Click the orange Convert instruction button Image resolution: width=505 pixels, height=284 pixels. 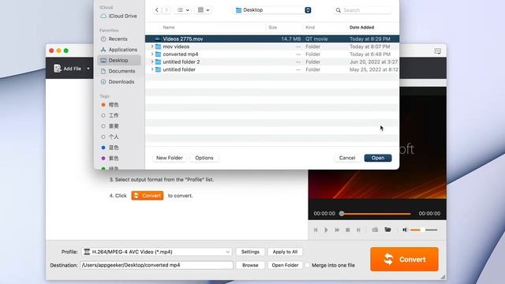(148, 196)
